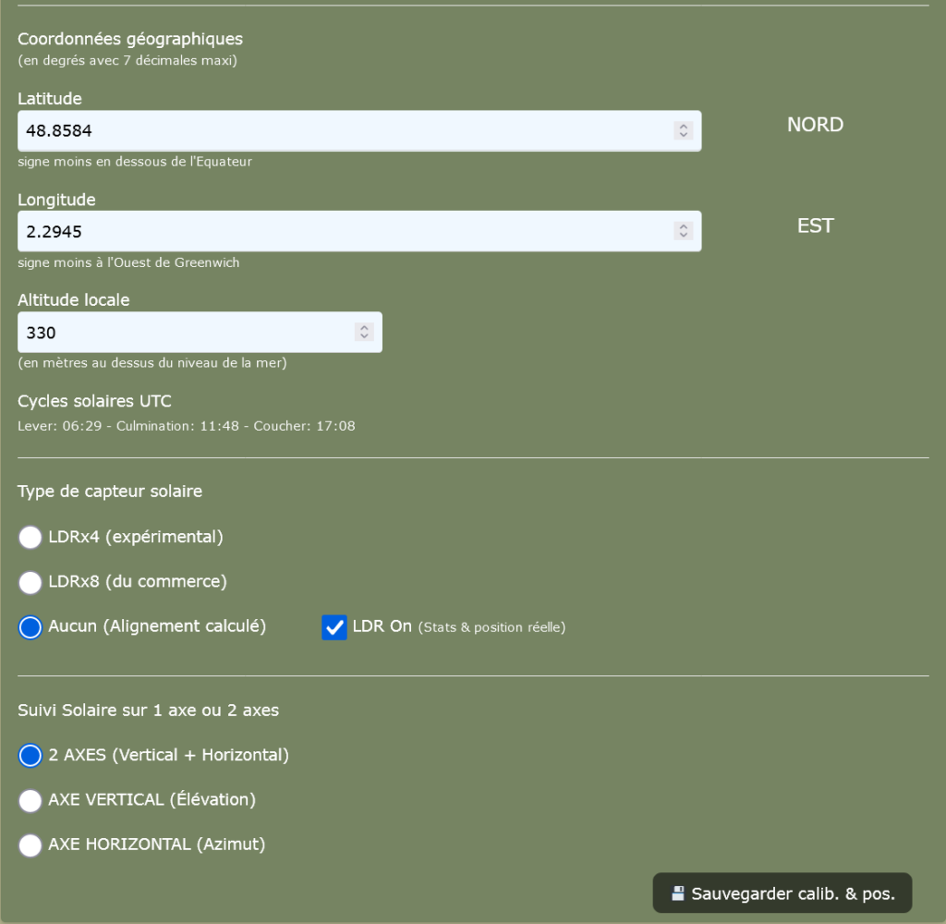Choose AXE VERTICAL (Élévation) tracking mode

click(30, 800)
